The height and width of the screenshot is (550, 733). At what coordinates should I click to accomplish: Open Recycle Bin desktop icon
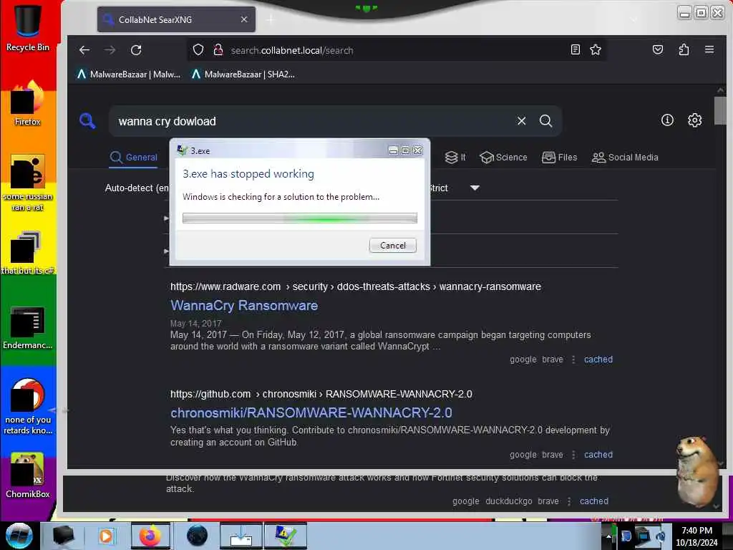pyautogui.click(x=28, y=26)
